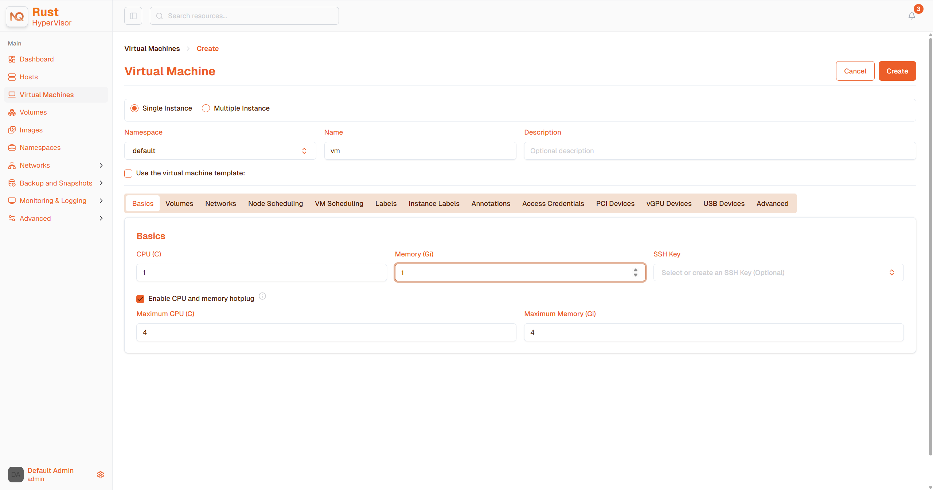Increment Memory (Gi) stepper arrows
933x490 pixels.
pos(636,270)
